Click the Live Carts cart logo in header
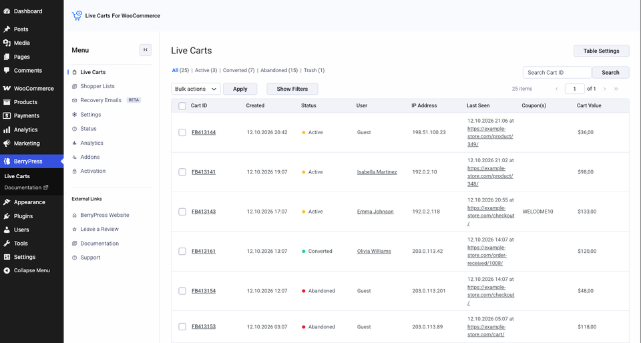The image size is (641, 343). click(x=77, y=15)
